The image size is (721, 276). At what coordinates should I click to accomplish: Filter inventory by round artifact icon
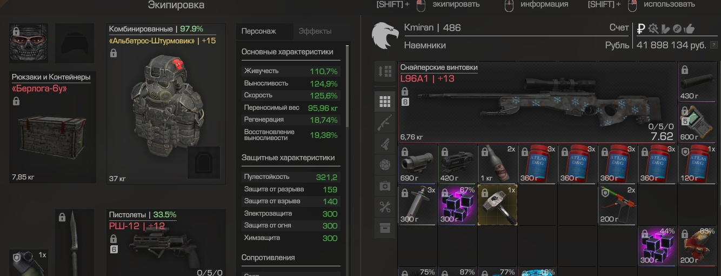point(385,165)
